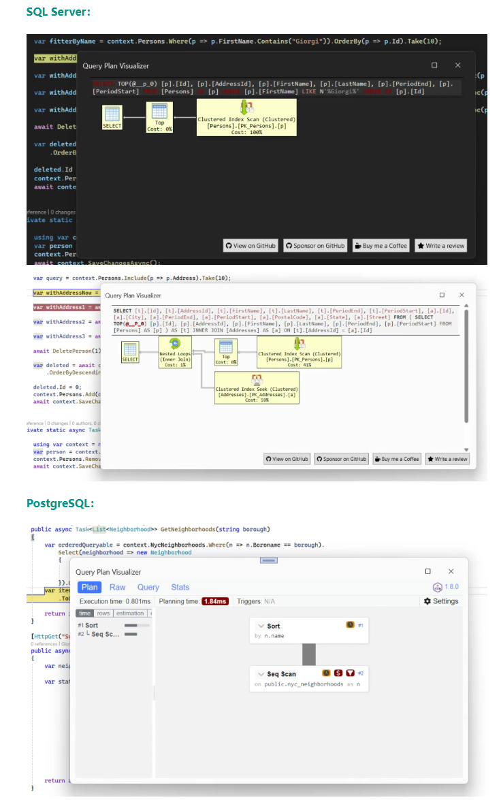Viewport: 501px width, 800px height.
Task: Maximize the PostgreSQL Query Plan Visualizer window
Action: click(427, 571)
